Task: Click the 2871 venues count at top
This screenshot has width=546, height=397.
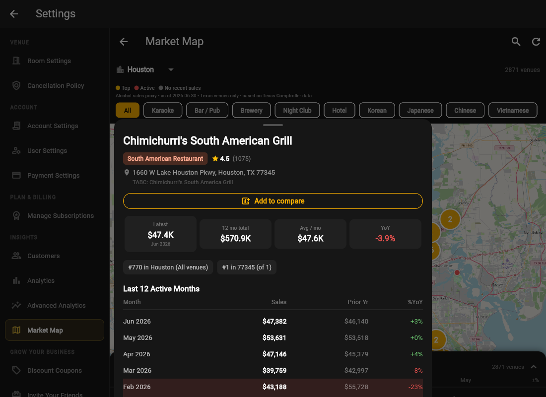Action: click(x=522, y=69)
